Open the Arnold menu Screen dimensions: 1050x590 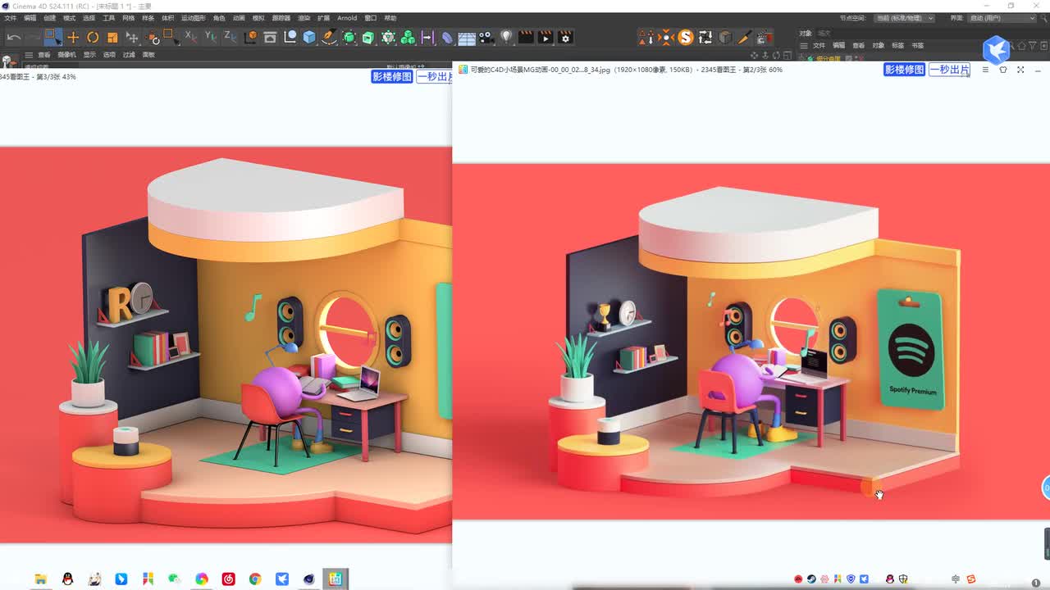click(x=347, y=18)
